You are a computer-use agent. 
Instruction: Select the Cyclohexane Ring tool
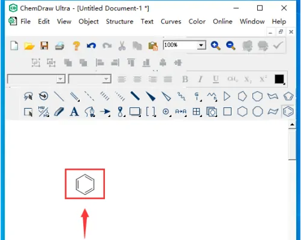pyautogui.click(x=242, y=112)
